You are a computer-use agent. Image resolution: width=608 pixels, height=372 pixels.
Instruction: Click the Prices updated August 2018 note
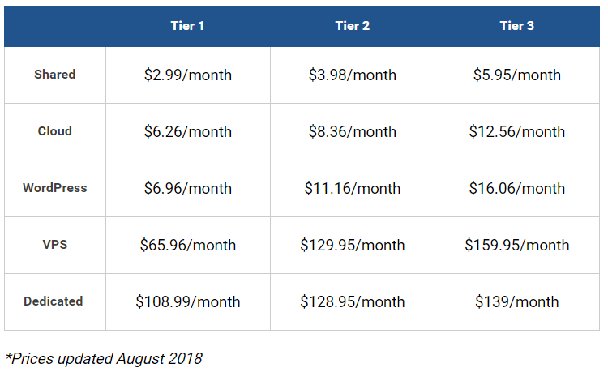coord(104,359)
